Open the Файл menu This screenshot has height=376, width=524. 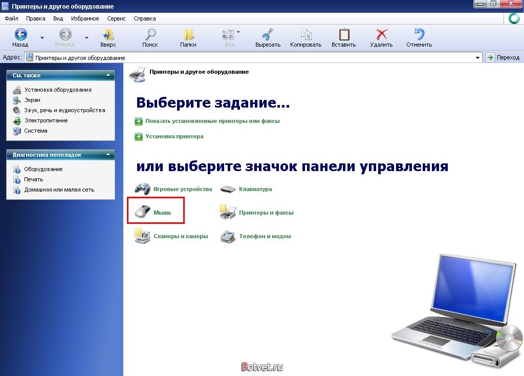pyautogui.click(x=11, y=18)
